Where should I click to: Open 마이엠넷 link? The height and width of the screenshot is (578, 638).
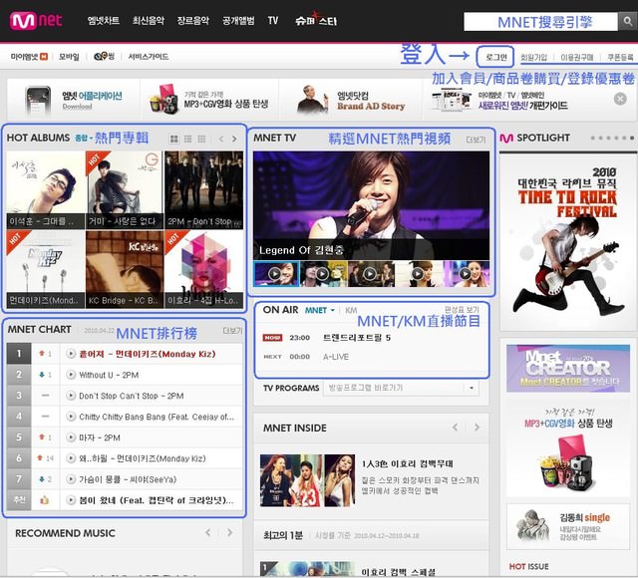point(29,57)
